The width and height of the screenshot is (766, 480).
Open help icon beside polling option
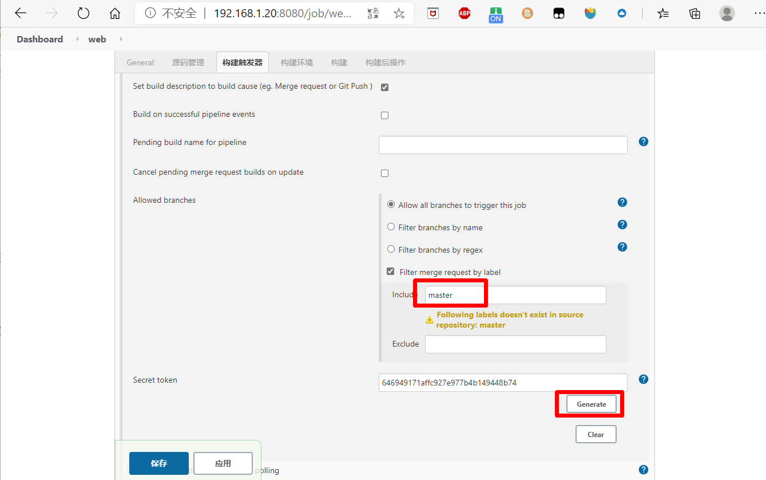(644, 470)
